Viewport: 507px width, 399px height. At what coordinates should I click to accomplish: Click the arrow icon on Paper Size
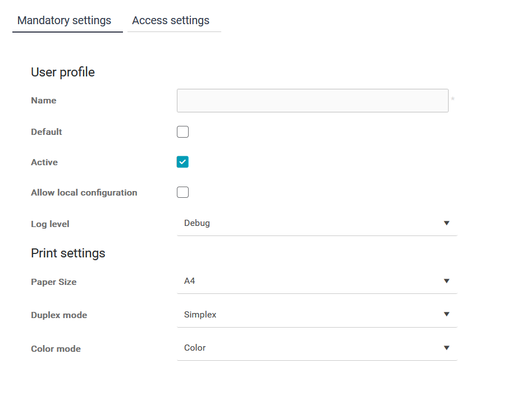pos(446,281)
